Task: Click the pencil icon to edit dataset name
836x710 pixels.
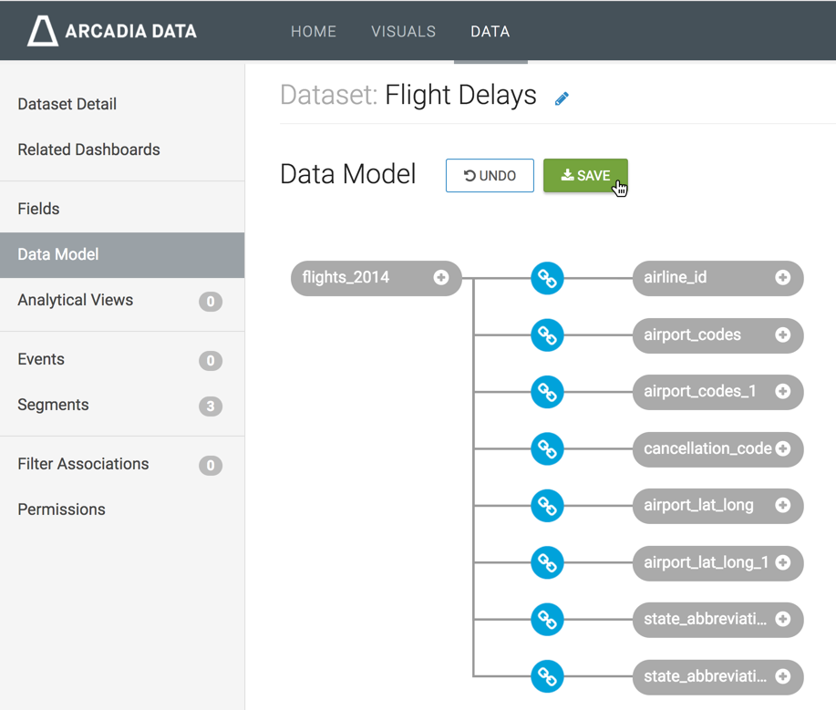Action: tap(562, 98)
